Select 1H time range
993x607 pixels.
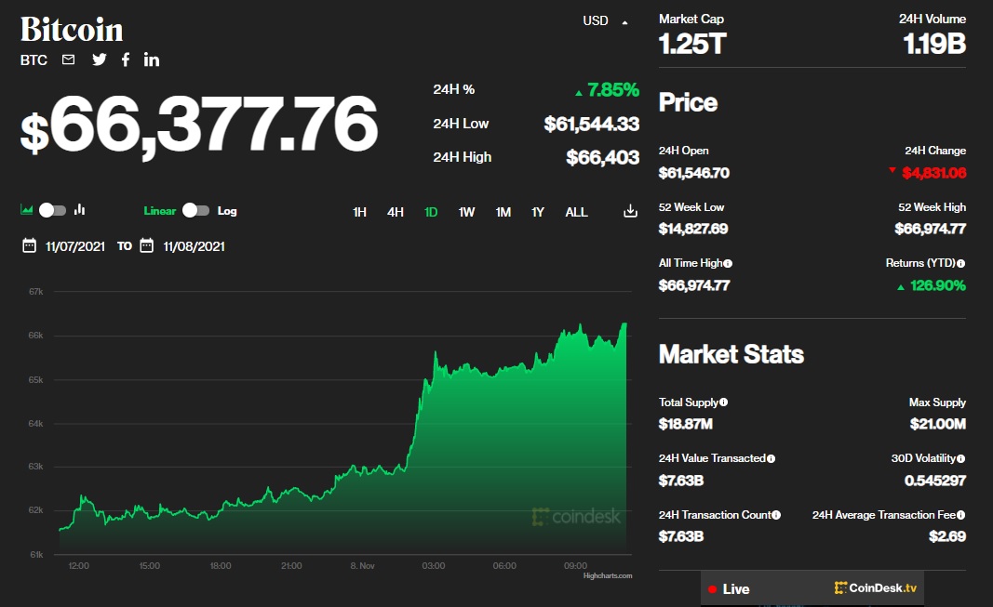point(360,213)
